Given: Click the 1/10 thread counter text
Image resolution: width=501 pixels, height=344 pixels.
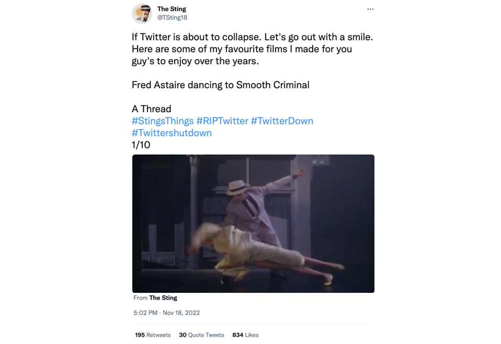Looking at the screenshot, I should 141,145.
